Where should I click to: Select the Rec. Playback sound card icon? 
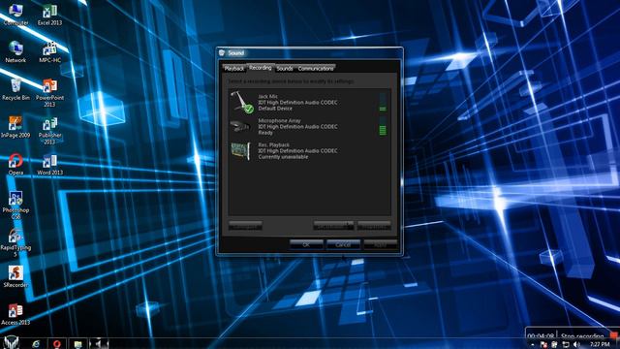coord(240,151)
